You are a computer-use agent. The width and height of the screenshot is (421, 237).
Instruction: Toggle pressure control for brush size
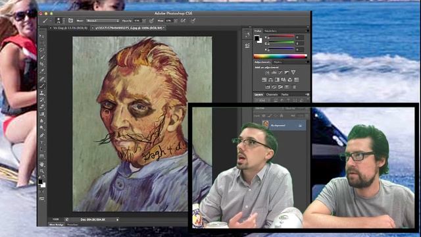[x=193, y=20]
